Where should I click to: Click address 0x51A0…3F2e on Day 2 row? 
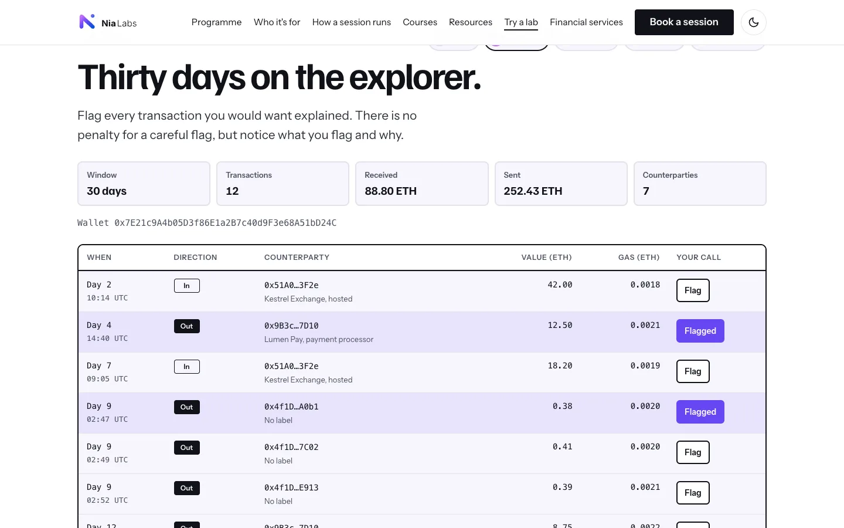(x=291, y=285)
